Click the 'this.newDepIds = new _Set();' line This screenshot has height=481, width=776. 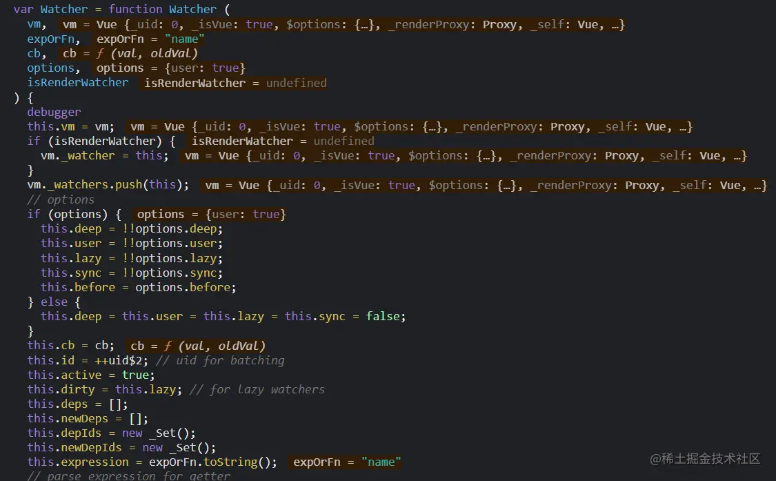click(x=121, y=447)
